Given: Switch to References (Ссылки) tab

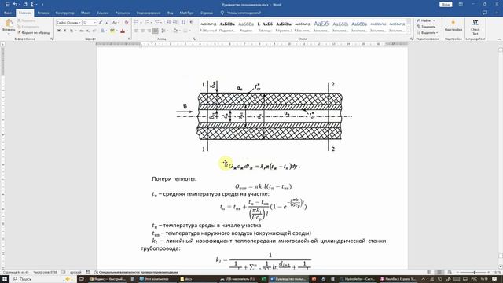Looking at the screenshot, I should click(103, 13).
